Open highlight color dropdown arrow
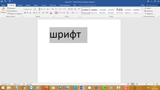 tap(49, 13)
